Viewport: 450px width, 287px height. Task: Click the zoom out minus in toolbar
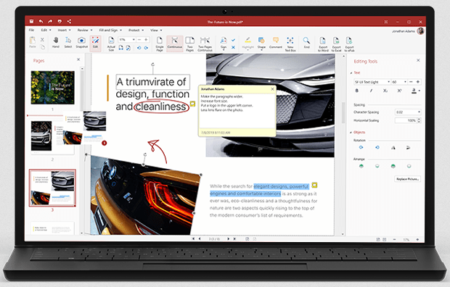point(139,40)
